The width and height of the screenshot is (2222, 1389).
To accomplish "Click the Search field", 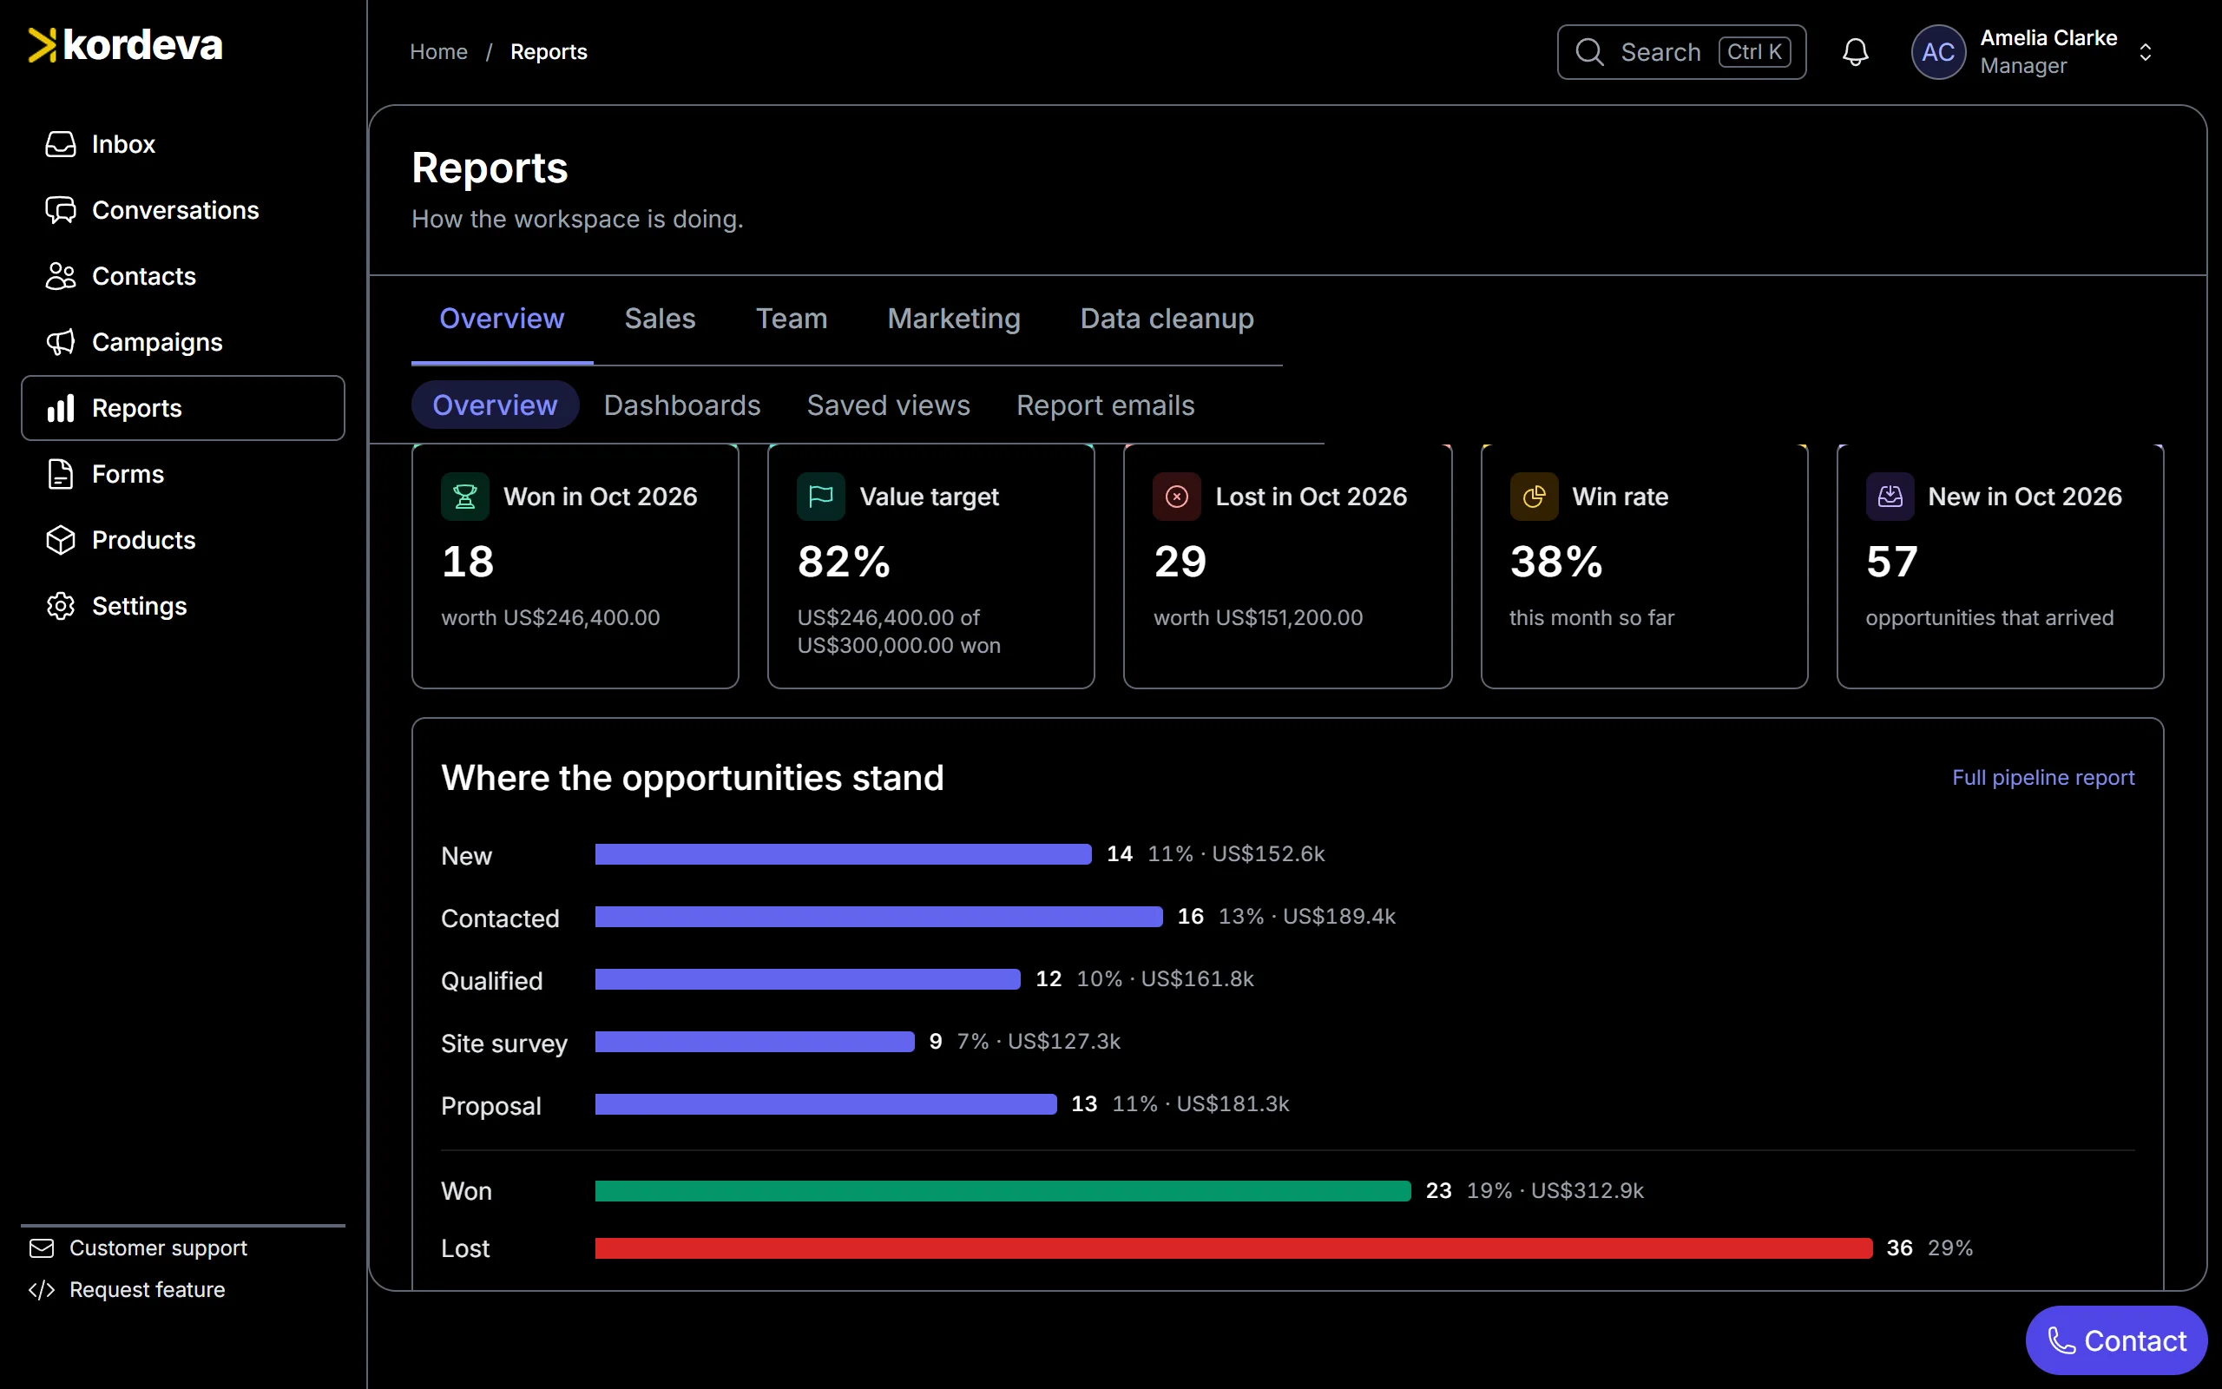I will [x=1681, y=52].
